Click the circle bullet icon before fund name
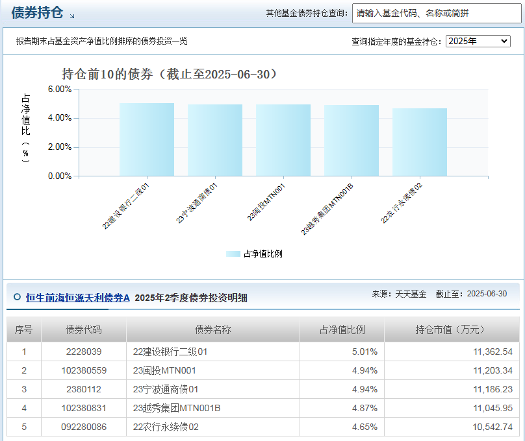525x441 pixels. point(17,296)
